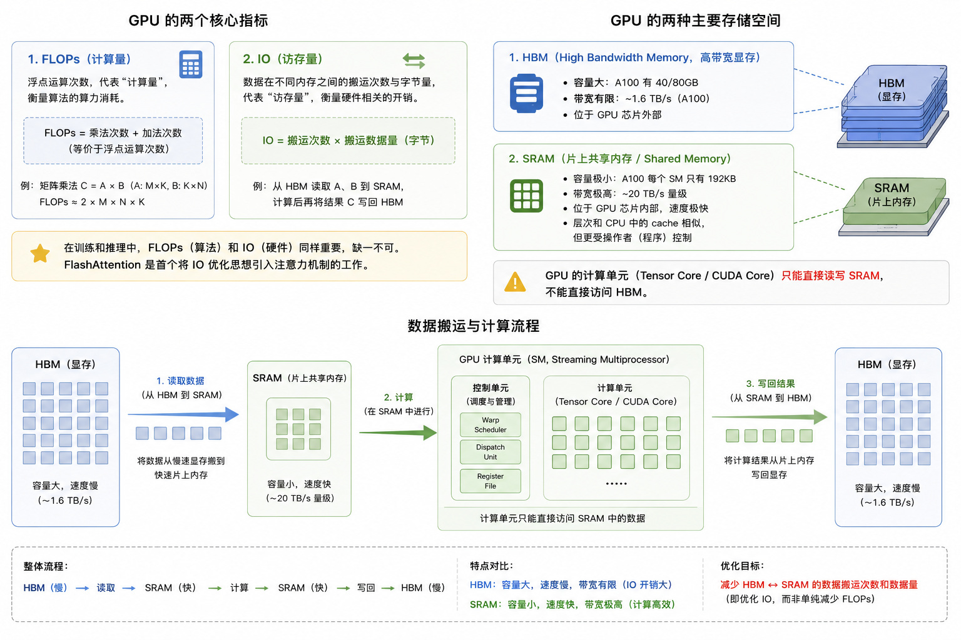Screen dimensions: 961x640
Task: Click the green arrow under 2. 计算
Action: tap(398, 432)
